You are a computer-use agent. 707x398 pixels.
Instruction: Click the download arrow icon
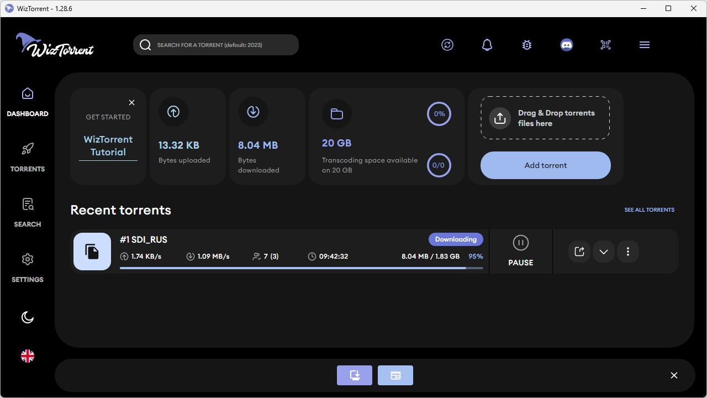253,112
